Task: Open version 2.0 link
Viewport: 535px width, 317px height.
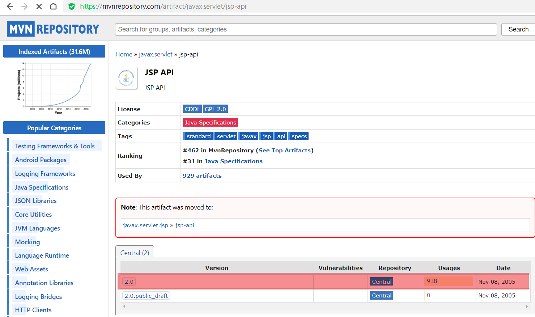Action: pyautogui.click(x=129, y=282)
